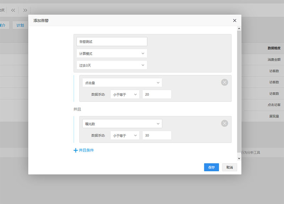Open the 点击量 metric dropdown
Screen dimensions: 284x204
tap(122, 83)
